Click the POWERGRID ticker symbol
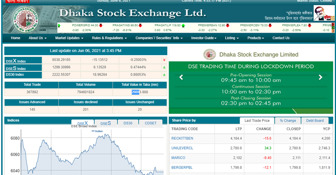Screen dimensions: 336x175 (81, 25)
